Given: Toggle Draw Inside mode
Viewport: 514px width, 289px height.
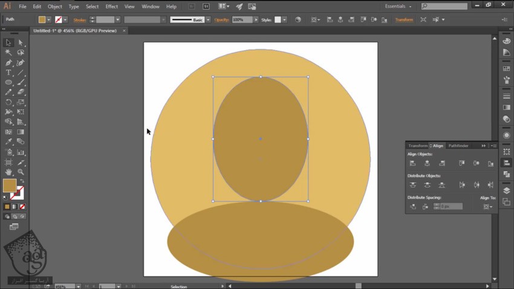Looking at the screenshot, I should (x=22, y=216).
